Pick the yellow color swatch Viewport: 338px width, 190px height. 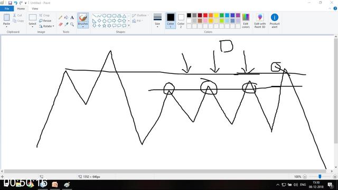(216, 15)
